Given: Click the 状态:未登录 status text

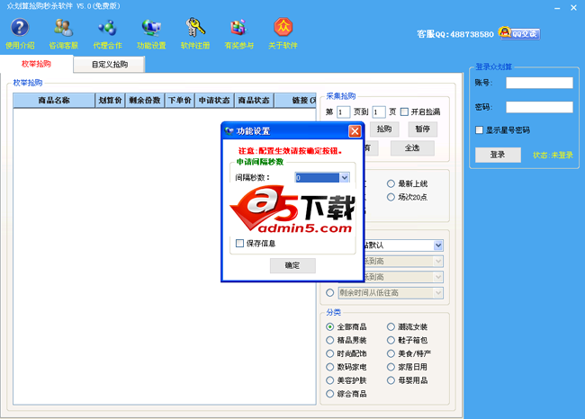Looking at the screenshot, I should (553, 155).
